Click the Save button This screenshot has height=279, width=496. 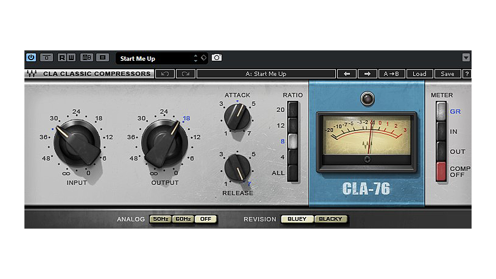click(448, 74)
